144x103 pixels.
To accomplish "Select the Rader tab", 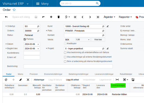I will (x=9, y=74).
